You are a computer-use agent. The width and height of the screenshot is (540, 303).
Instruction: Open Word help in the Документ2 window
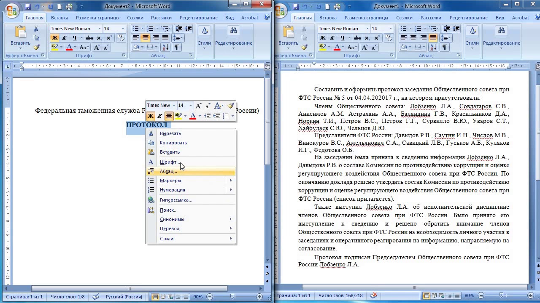267,18
